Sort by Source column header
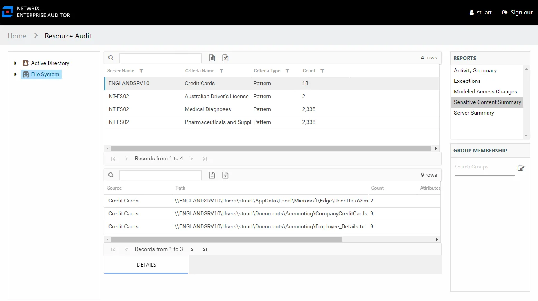538x301 pixels. click(x=114, y=188)
